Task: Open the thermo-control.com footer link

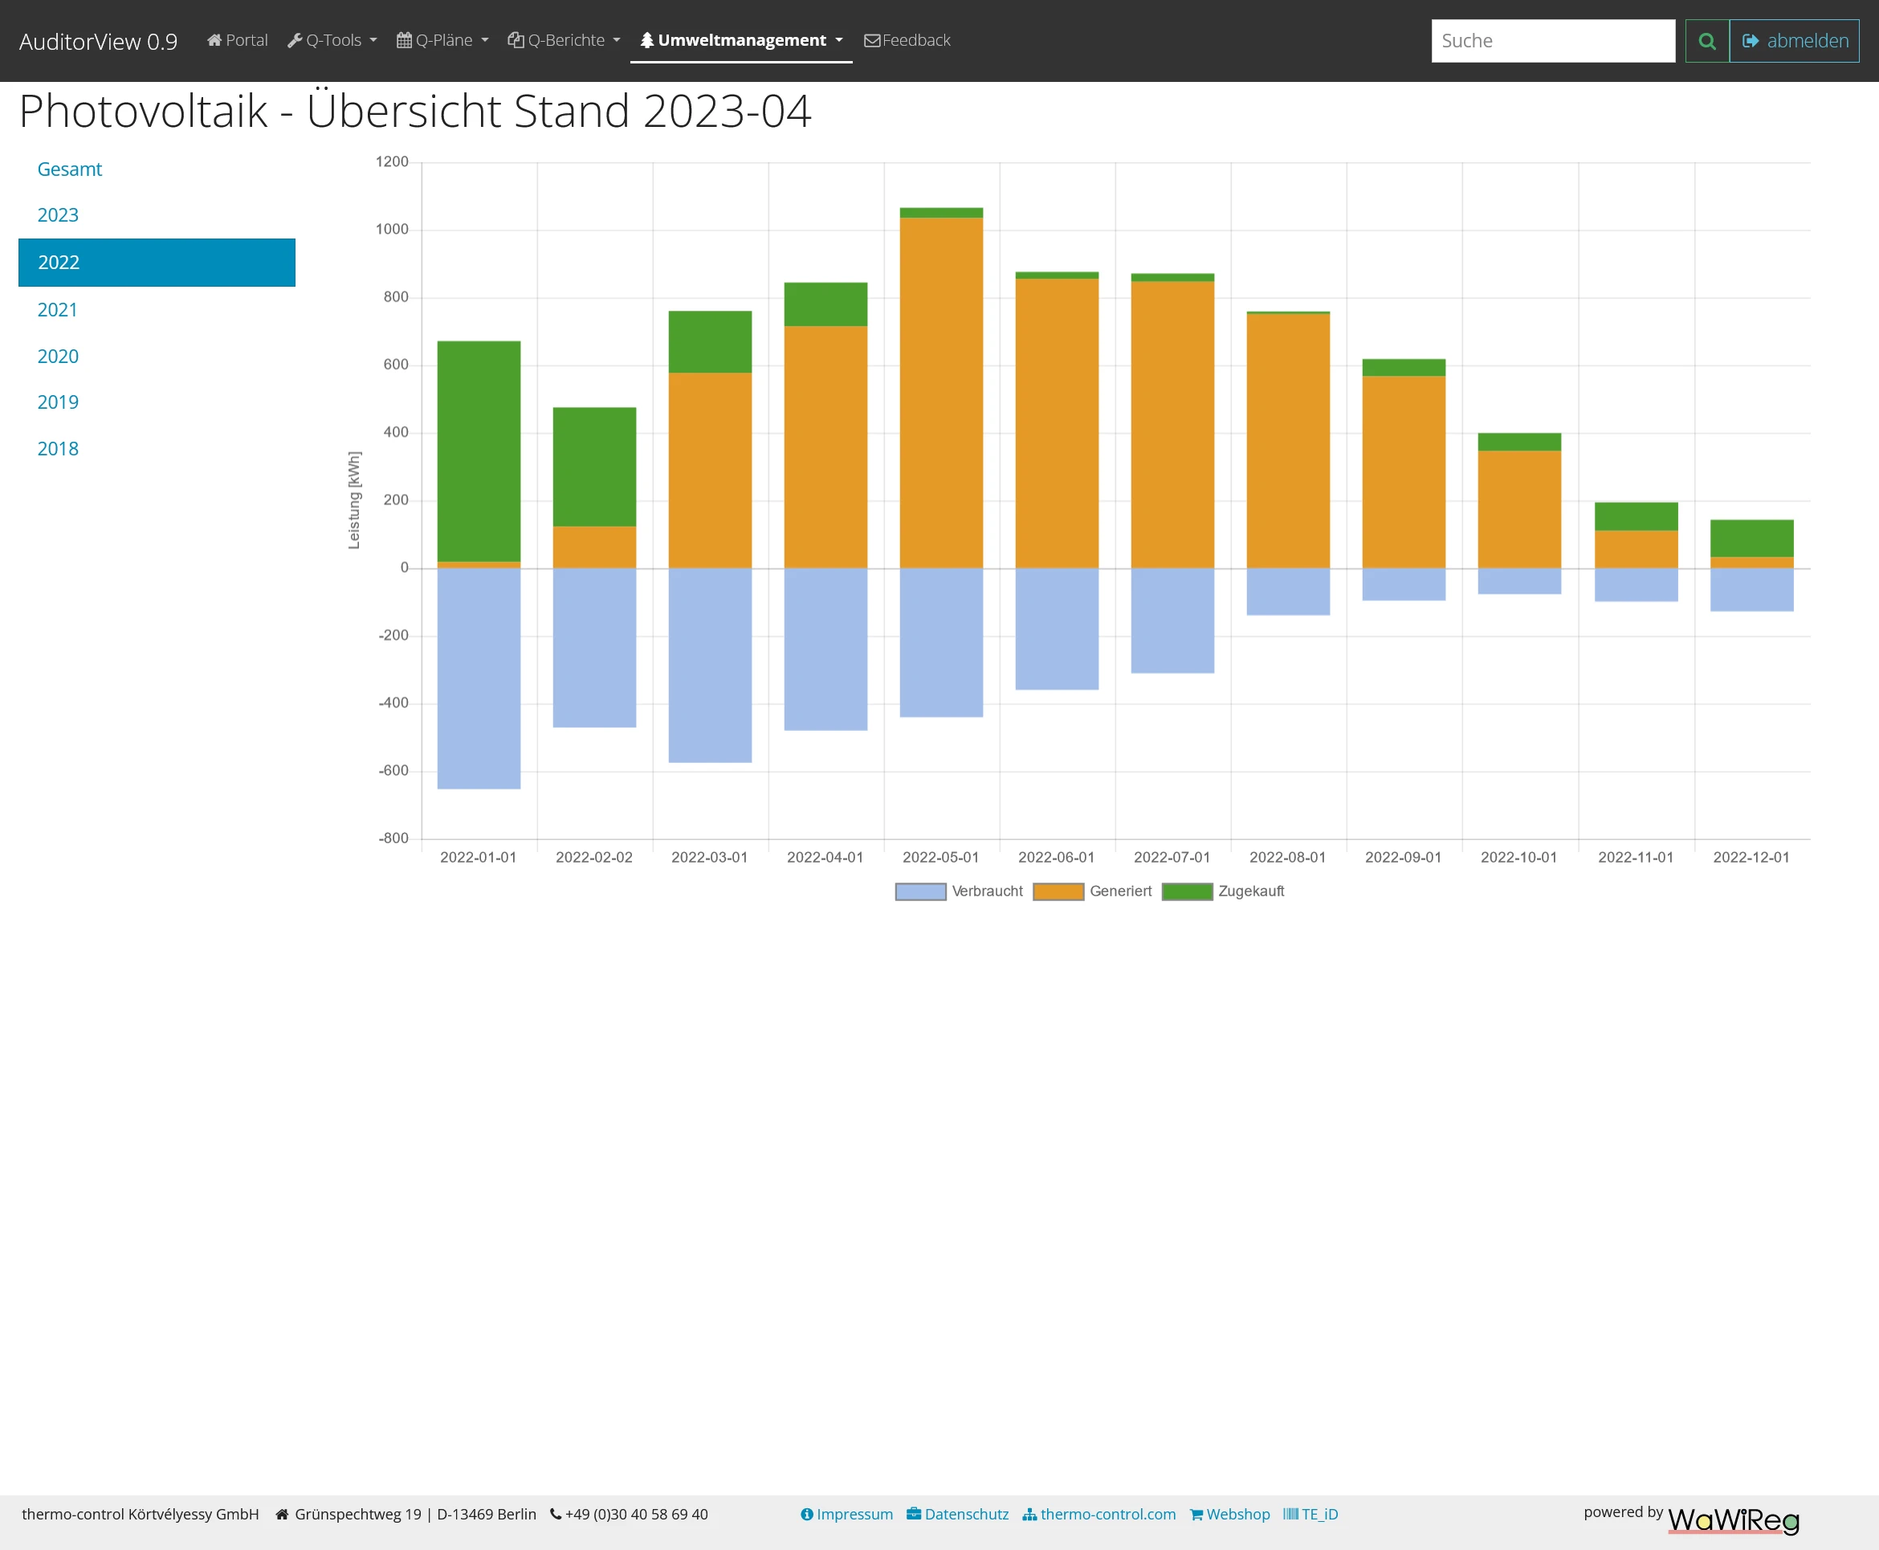Action: pyautogui.click(x=1098, y=1515)
